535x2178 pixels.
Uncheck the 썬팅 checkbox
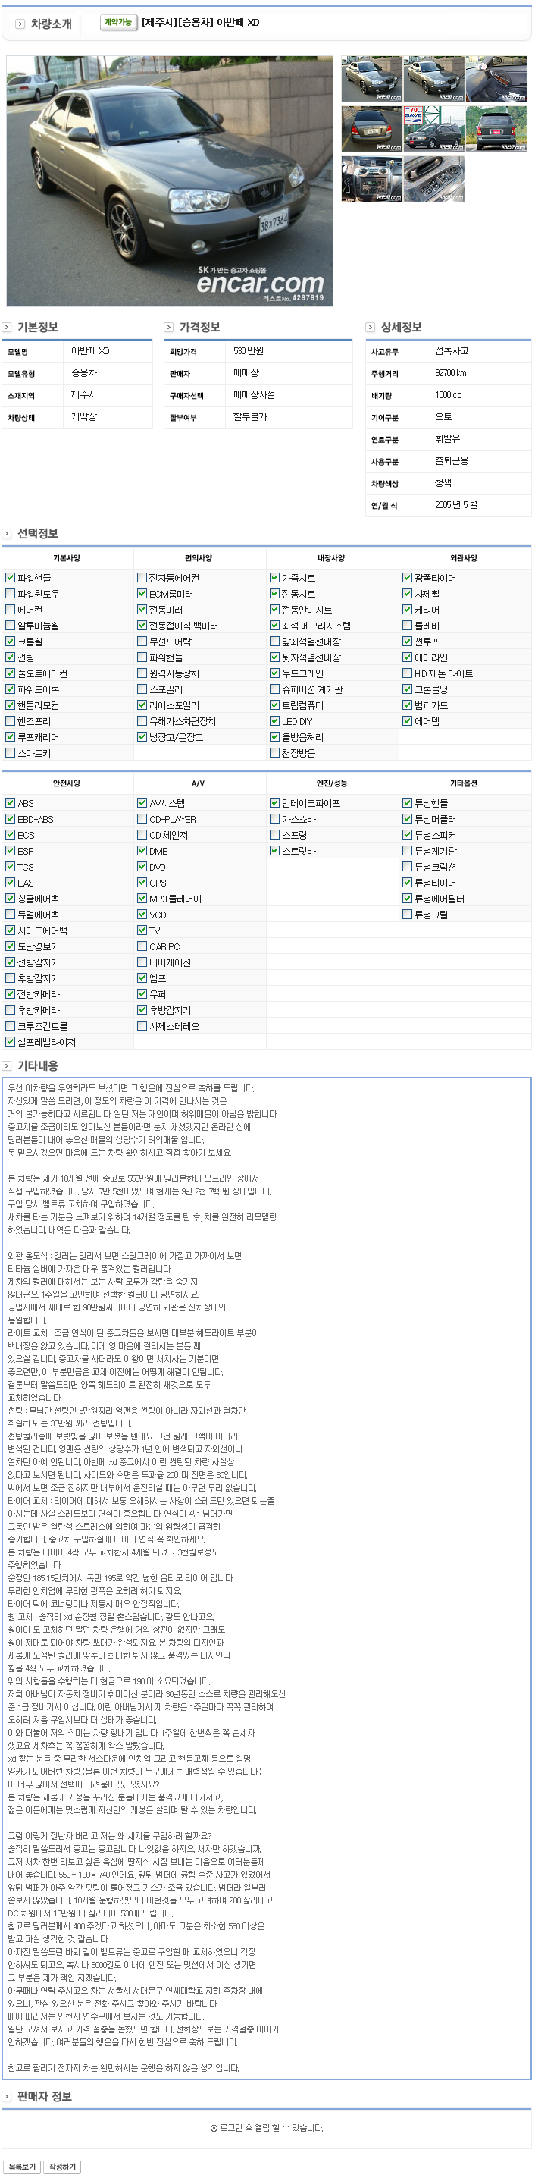(10, 657)
